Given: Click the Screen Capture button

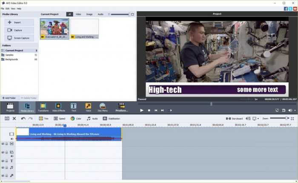Looking at the screenshot, I should click(x=19, y=38).
